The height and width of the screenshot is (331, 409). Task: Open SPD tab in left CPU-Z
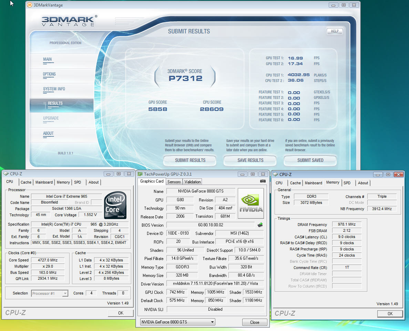click(78, 182)
